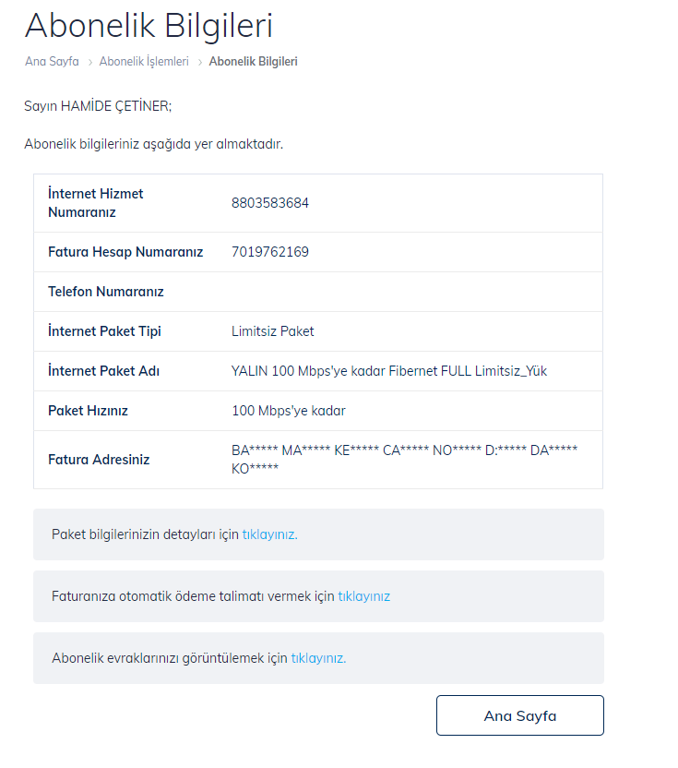Click the Sayın HAMİDE ÇETİNER greeting
678x768 pixels.
98,106
